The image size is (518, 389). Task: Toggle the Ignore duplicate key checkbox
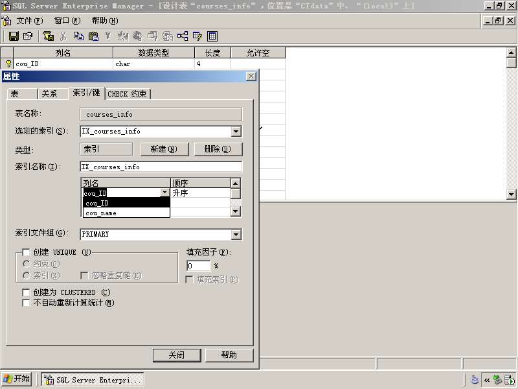tap(84, 275)
